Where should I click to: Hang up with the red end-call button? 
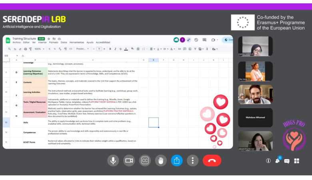tap(212, 160)
